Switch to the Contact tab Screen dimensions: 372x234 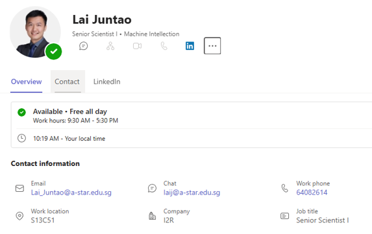67,82
